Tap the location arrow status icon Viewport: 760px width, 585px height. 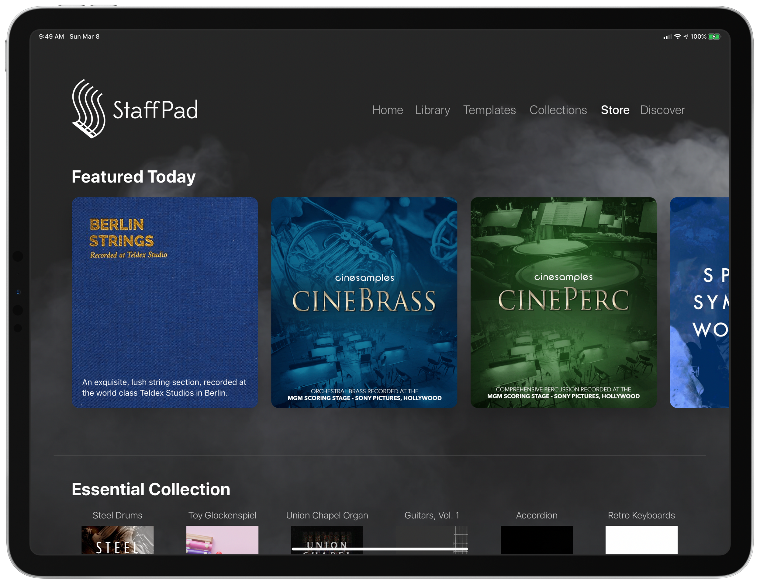coord(686,37)
